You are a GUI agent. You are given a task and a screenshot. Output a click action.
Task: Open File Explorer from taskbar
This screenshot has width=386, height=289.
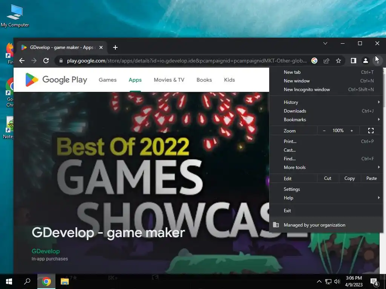click(x=65, y=281)
